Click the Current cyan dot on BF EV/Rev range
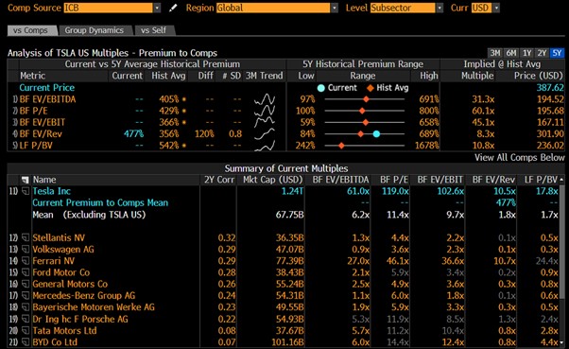569x349 pixels. point(376,134)
